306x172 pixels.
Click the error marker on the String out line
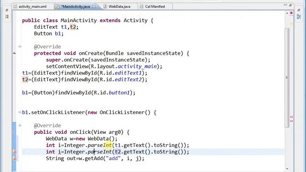(15, 159)
